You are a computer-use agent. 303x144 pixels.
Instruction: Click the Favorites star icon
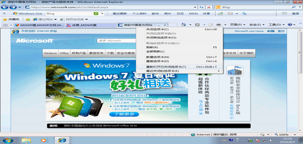coord(5,19)
